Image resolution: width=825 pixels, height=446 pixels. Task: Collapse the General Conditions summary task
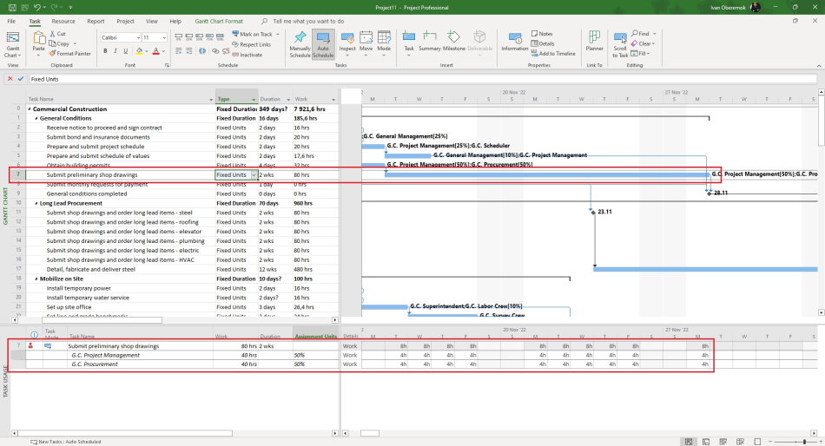[36, 118]
